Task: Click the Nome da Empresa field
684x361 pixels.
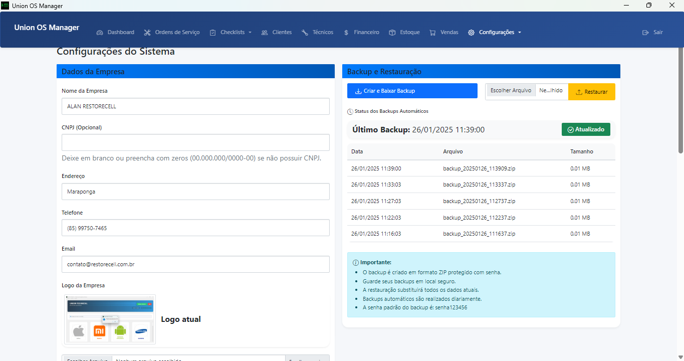Action: (195, 106)
